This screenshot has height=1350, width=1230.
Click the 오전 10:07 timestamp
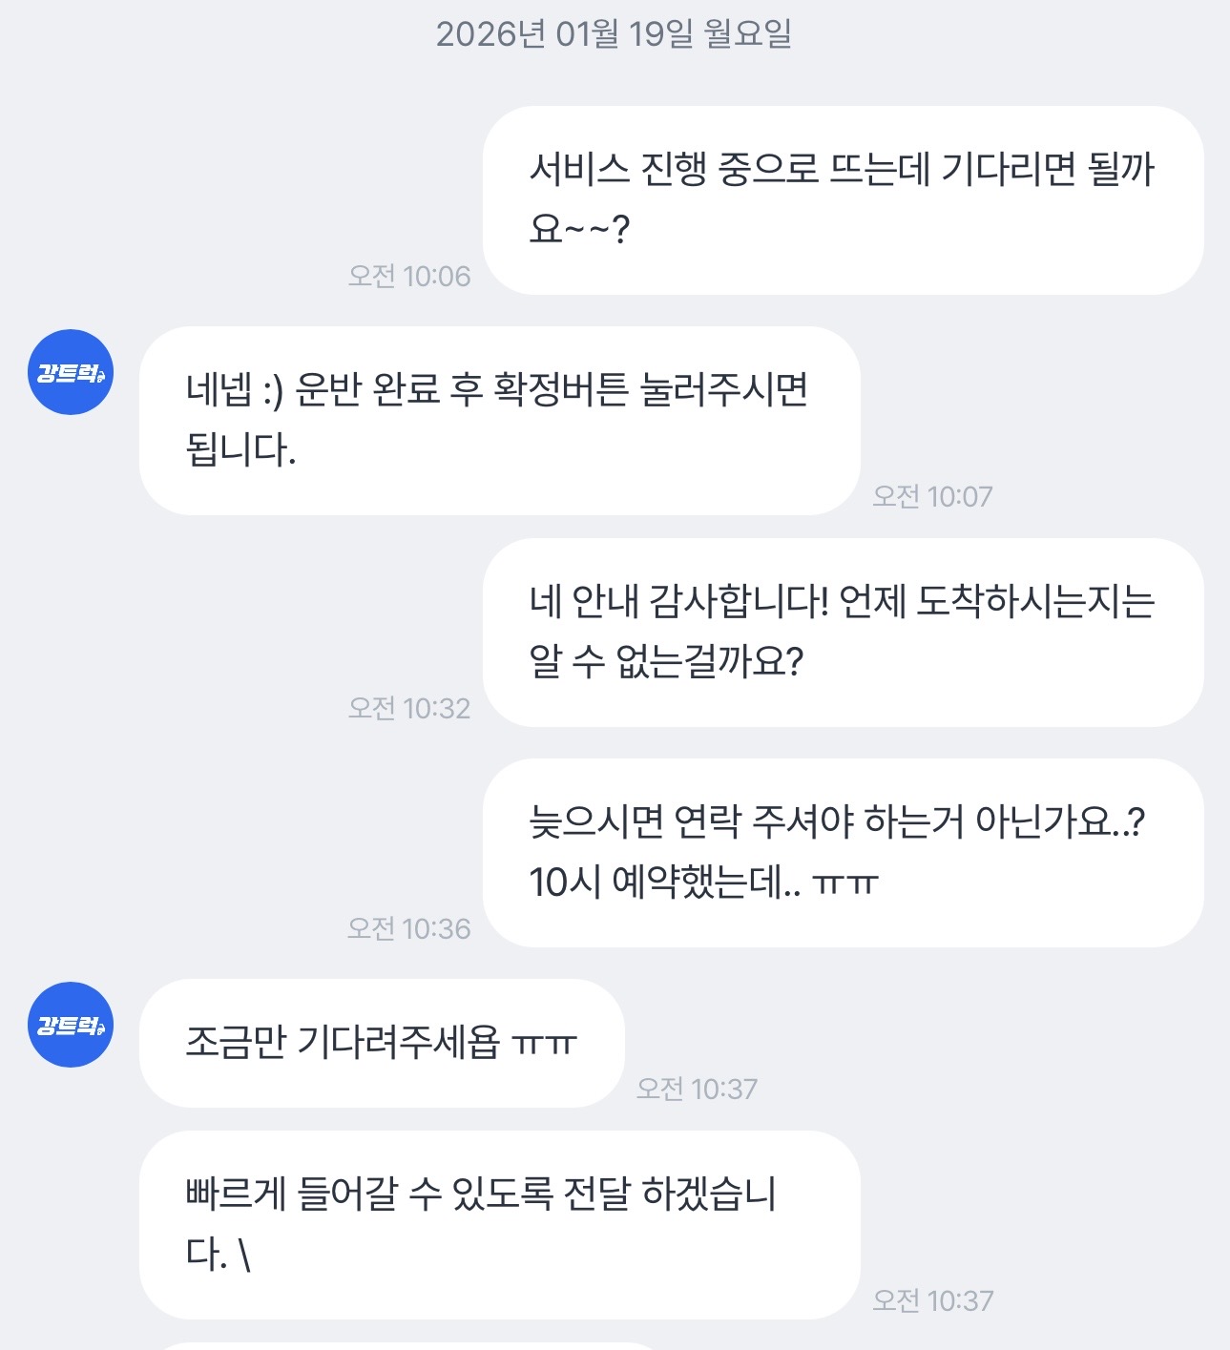click(x=932, y=497)
